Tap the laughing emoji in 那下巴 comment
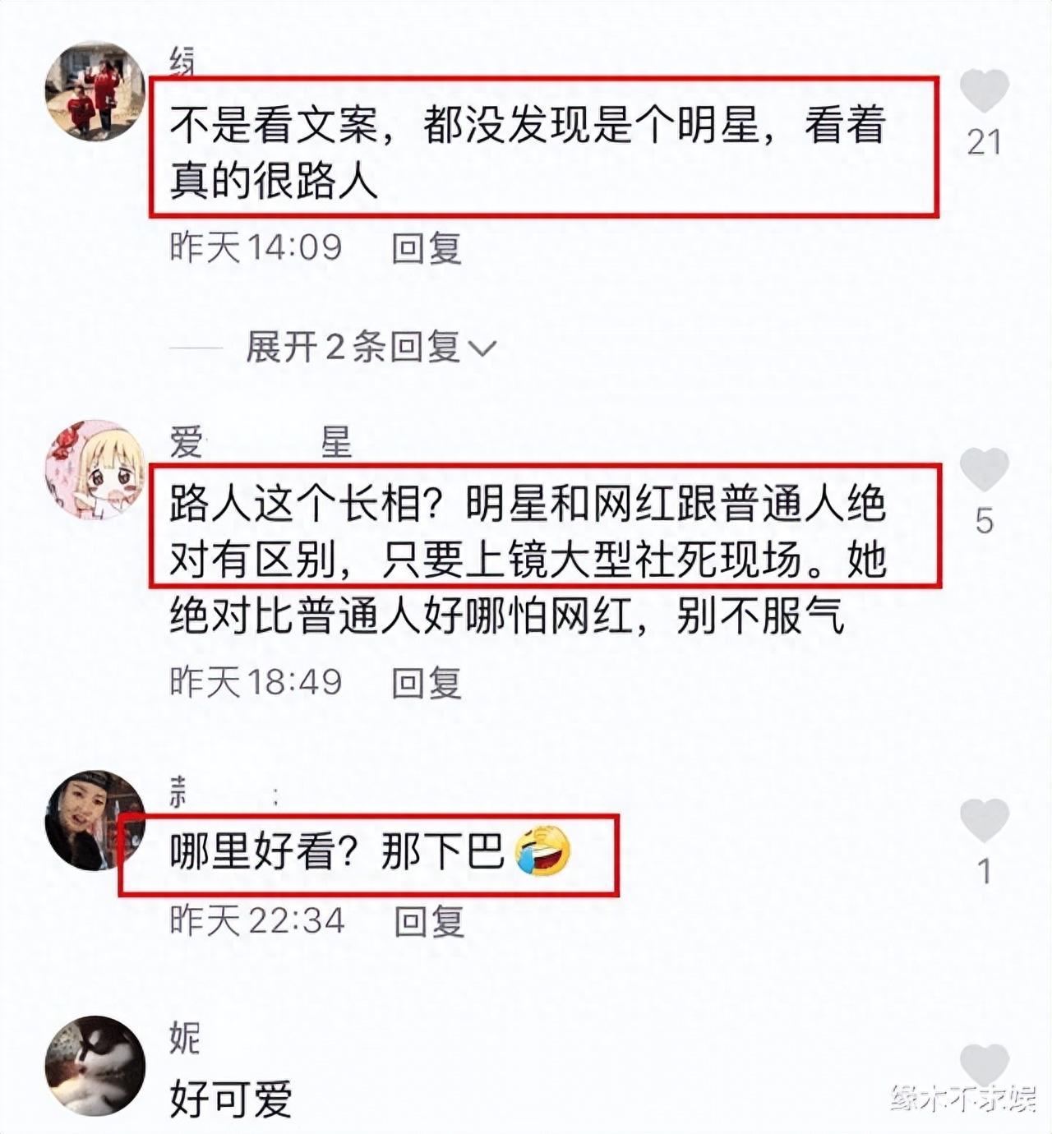Screen dimensions: 1052x1134 click(x=542, y=851)
